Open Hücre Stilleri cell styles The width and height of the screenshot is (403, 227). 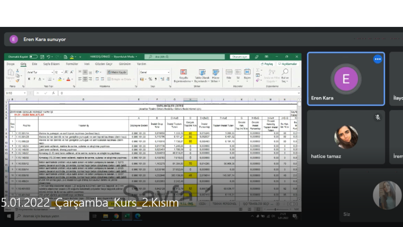tap(215, 76)
